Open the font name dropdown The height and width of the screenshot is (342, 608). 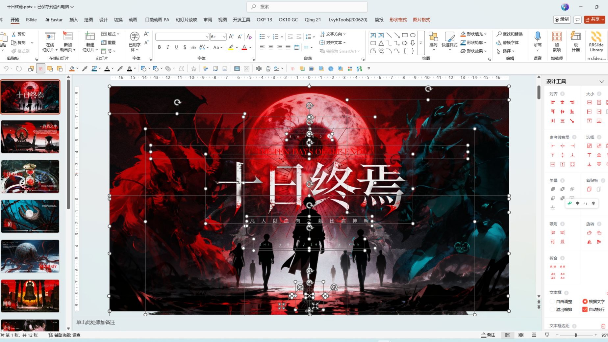click(207, 37)
